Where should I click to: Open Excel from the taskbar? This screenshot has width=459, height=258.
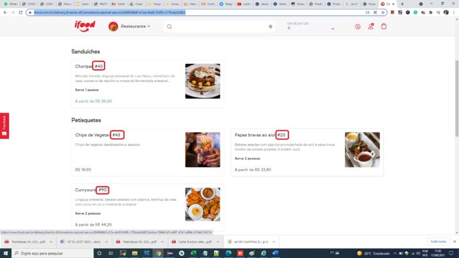[193, 253]
